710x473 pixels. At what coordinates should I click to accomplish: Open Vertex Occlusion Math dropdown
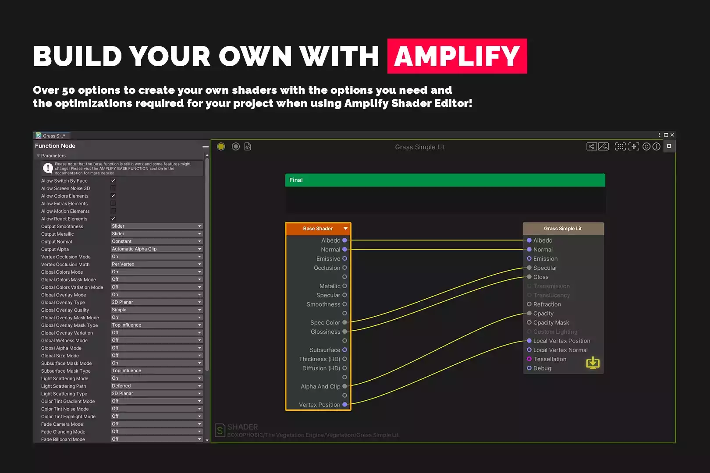pyautogui.click(x=156, y=264)
